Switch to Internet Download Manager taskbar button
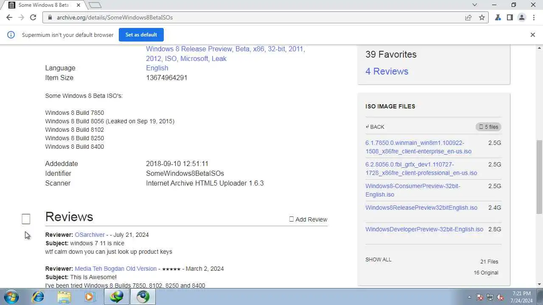The height and width of the screenshot is (305, 543). [117, 297]
